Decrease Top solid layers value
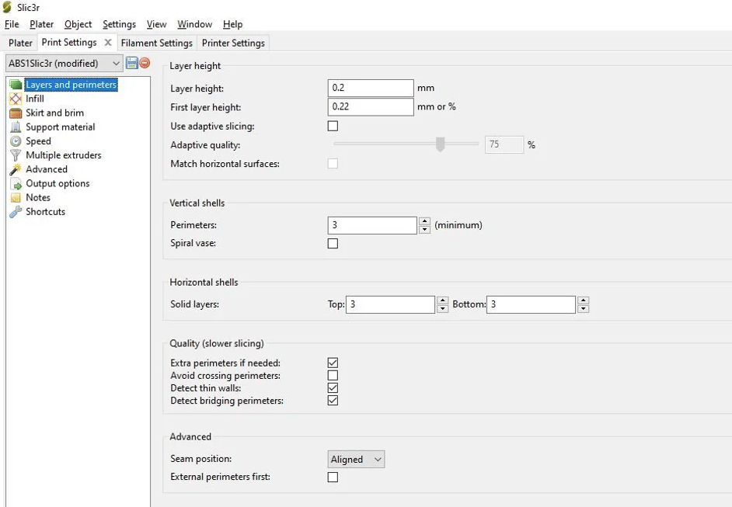 (443, 309)
